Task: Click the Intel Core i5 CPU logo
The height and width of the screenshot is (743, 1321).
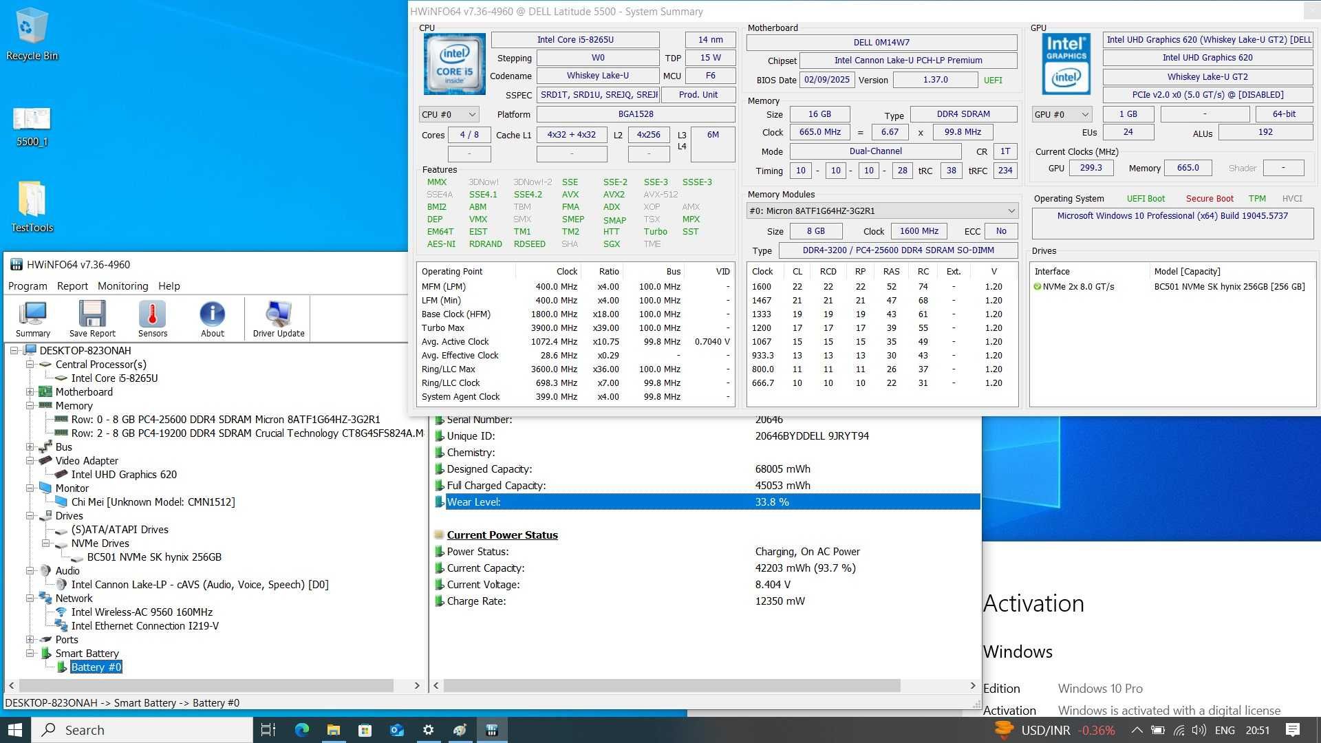Action: click(x=454, y=63)
